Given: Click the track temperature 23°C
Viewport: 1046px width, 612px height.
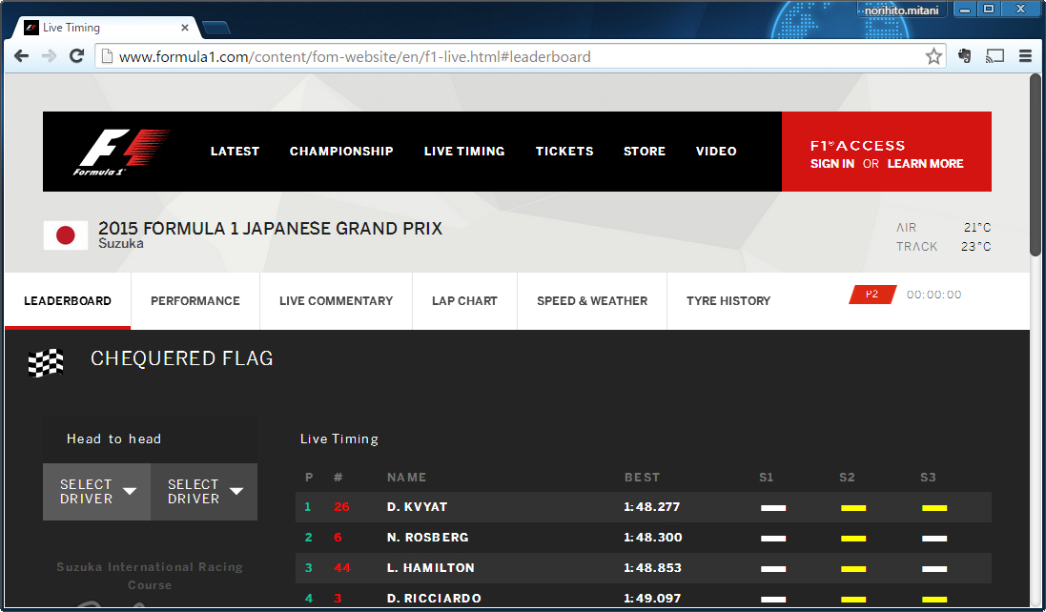Looking at the screenshot, I should coord(976,247).
